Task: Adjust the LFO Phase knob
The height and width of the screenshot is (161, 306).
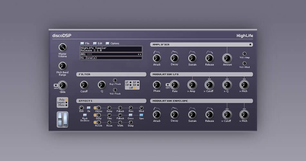Action: coord(157,85)
